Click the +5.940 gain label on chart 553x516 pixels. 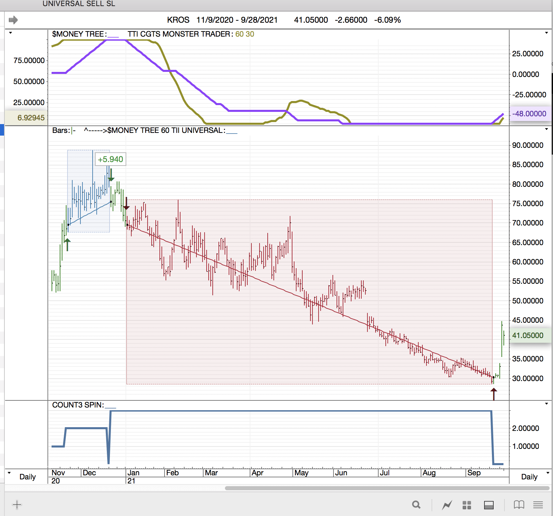tap(110, 159)
